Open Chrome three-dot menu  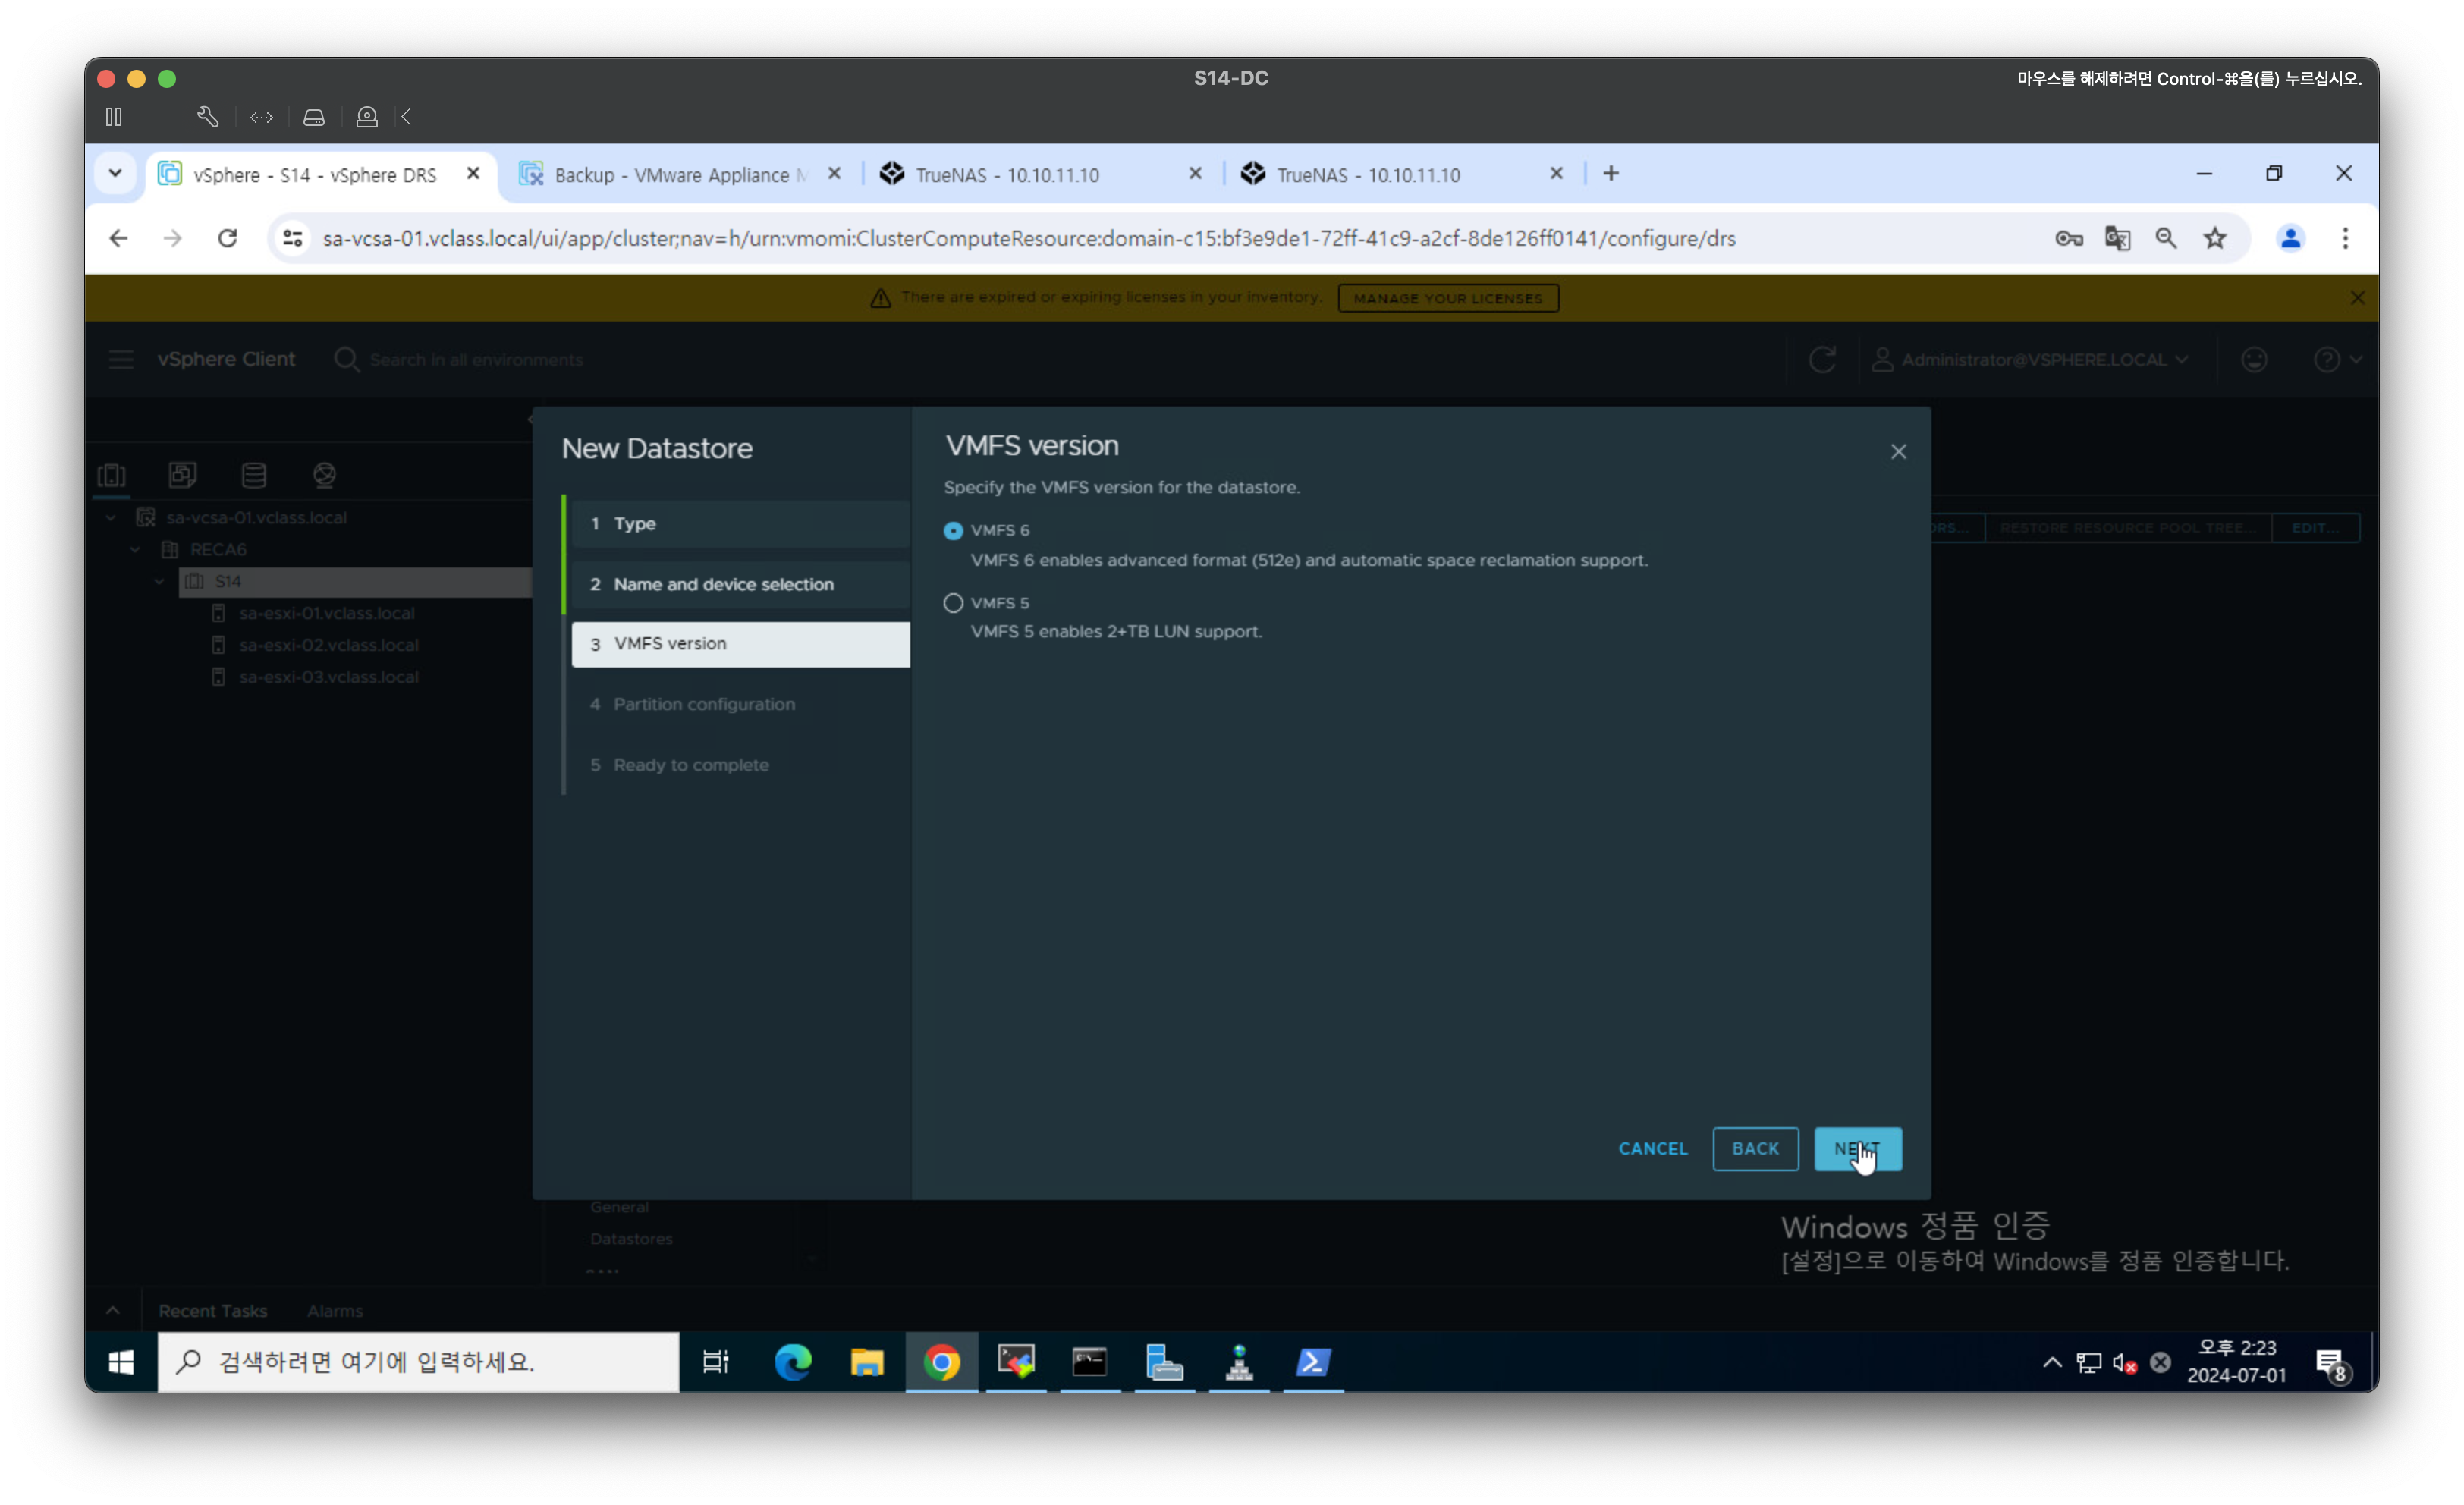click(2345, 238)
